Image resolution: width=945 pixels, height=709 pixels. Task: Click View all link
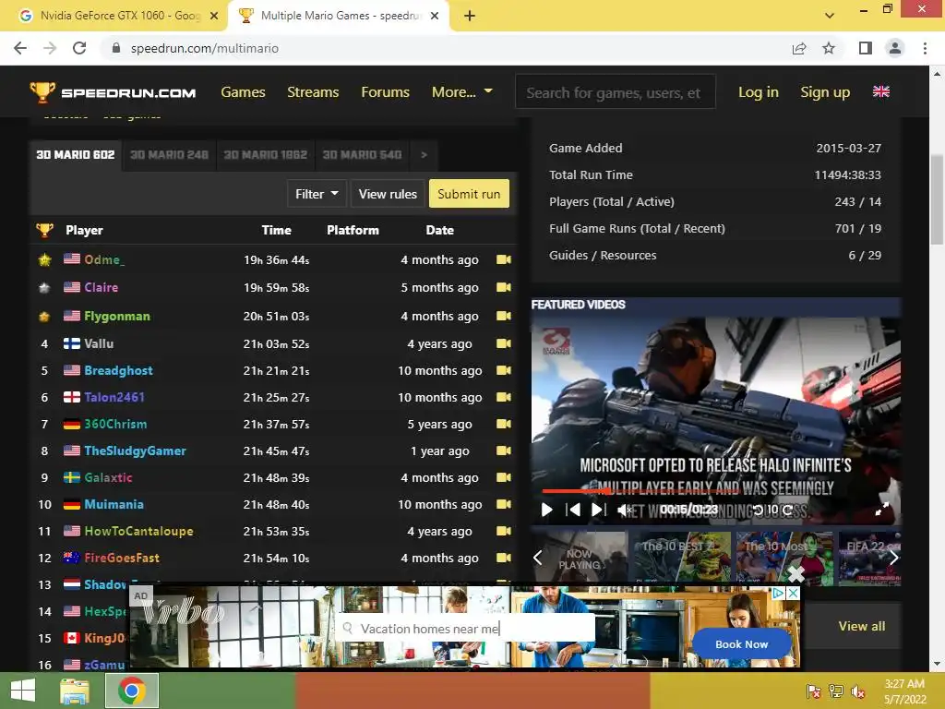[862, 627]
